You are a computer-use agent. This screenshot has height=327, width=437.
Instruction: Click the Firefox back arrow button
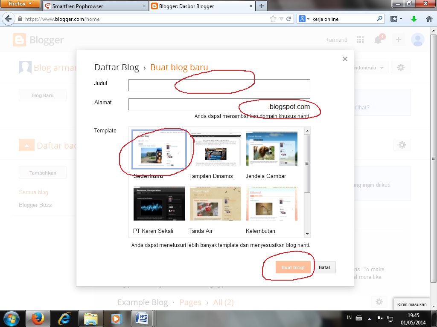click(9, 19)
